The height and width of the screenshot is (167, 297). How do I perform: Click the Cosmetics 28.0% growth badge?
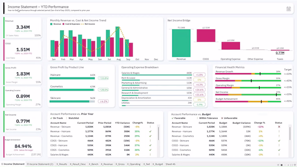[x=103, y=90]
